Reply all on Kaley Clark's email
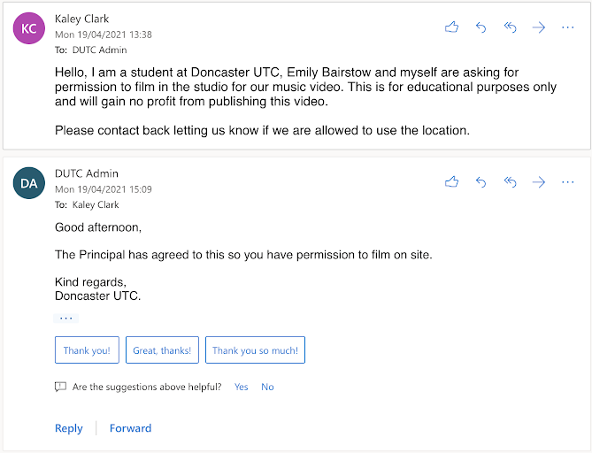 510,27
